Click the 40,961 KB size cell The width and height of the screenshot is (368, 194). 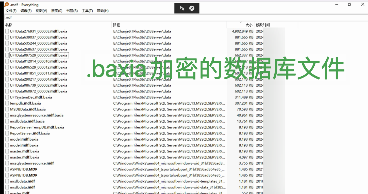(x=245, y=115)
